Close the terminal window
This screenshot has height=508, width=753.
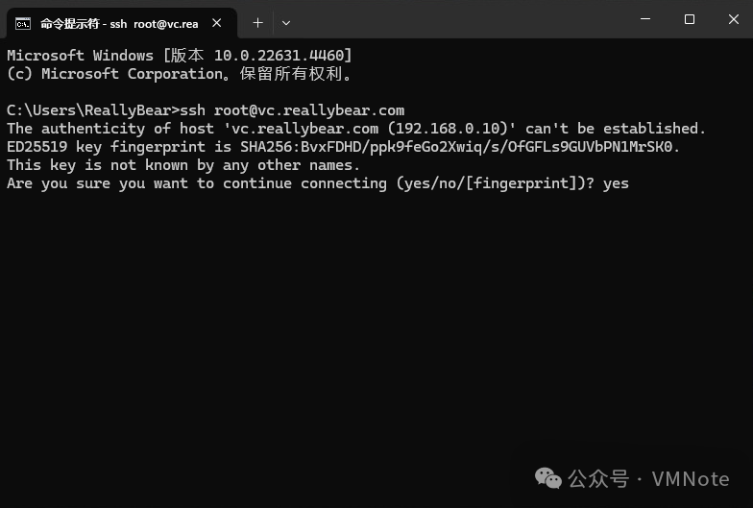[733, 19]
